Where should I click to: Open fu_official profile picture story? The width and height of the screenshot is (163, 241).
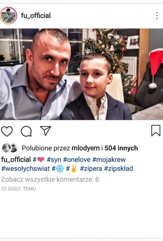[x=8, y=16]
